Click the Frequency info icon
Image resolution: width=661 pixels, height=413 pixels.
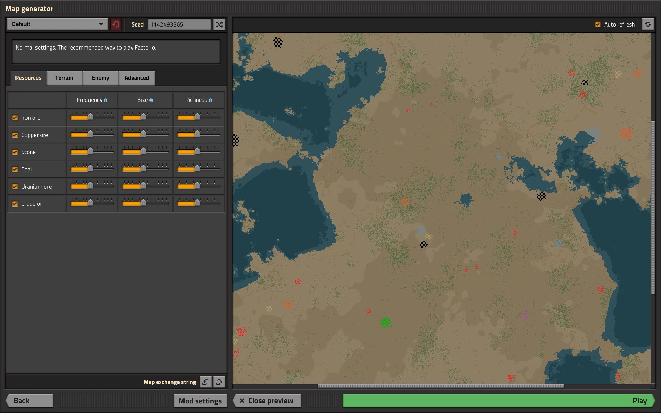pyautogui.click(x=106, y=100)
